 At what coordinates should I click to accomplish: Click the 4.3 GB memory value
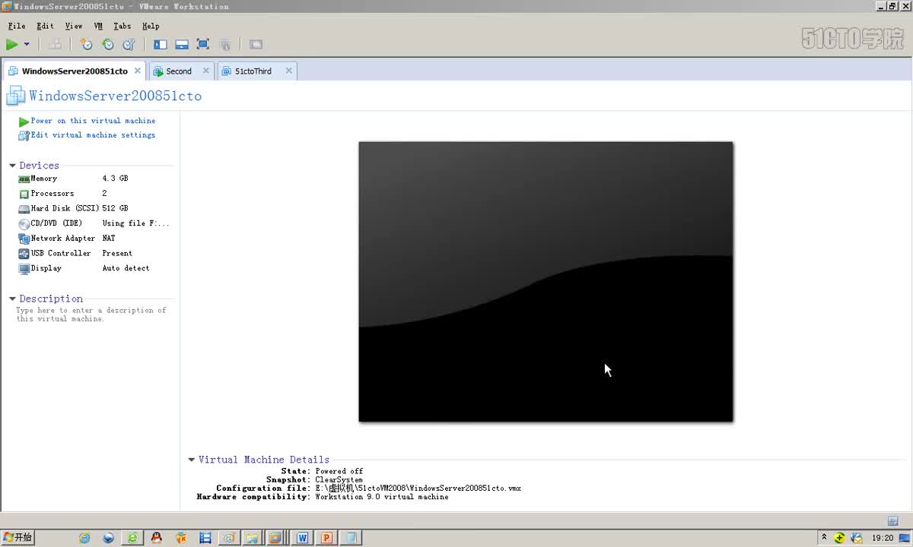[116, 179]
